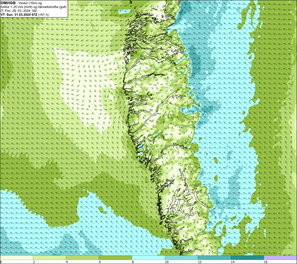Click the 12–14 m/s teal legend swatch

214,258
